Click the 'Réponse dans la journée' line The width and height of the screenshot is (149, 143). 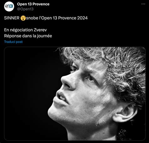tap(28, 36)
